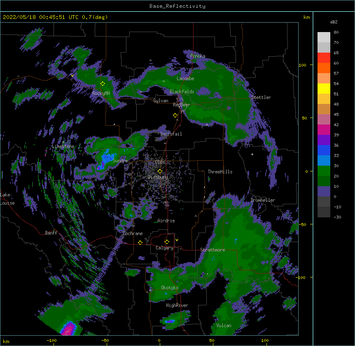Click the white asterisk marker southeast of RedDeer
Viewport: 355px width, 346px height.
(207, 125)
